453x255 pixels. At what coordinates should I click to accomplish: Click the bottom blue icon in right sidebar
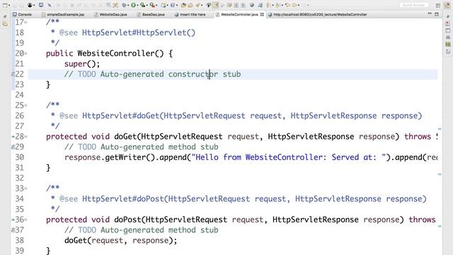click(448, 52)
